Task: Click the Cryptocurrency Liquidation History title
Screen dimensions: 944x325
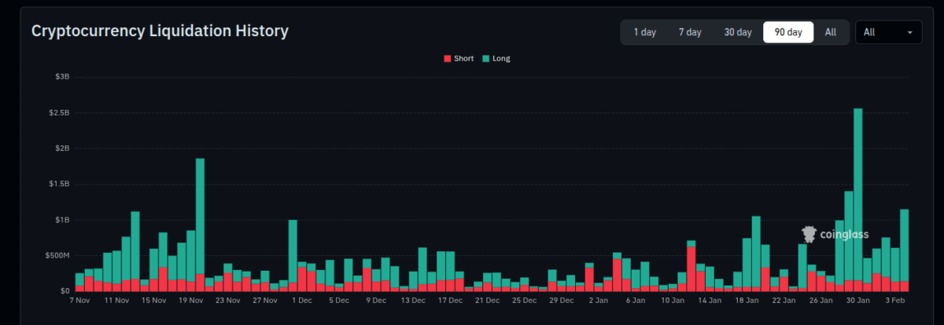Action: point(160,31)
